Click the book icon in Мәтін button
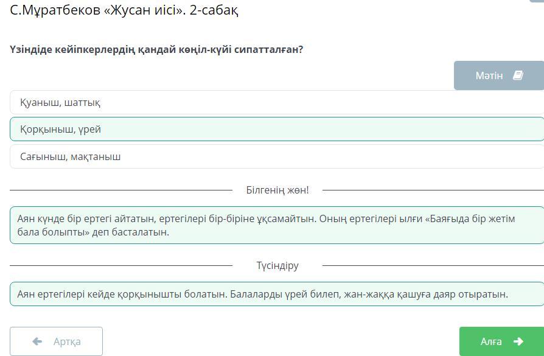Screen dimensions: 544x356 pos(518,75)
